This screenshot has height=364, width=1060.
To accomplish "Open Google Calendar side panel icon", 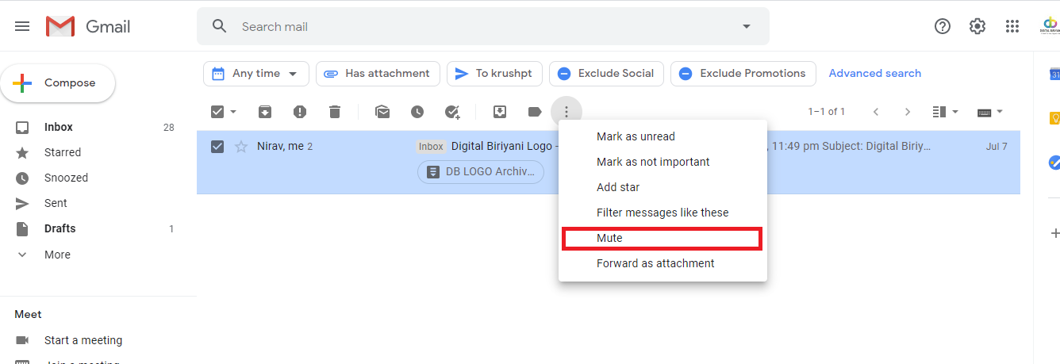I will click(x=1054, y=74).
